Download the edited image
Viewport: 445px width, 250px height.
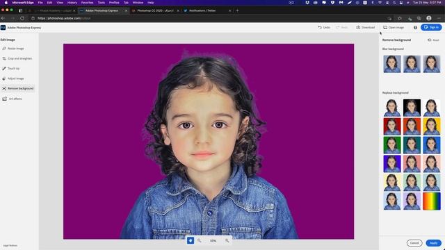(366, 28)
